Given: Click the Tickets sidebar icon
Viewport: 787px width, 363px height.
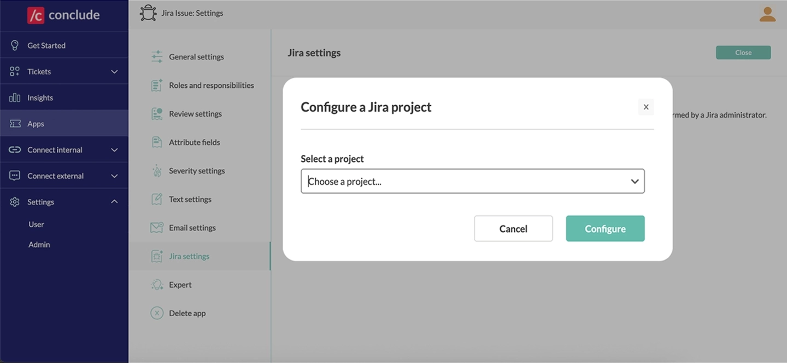Looking at the screenshot, I should 15,71.
